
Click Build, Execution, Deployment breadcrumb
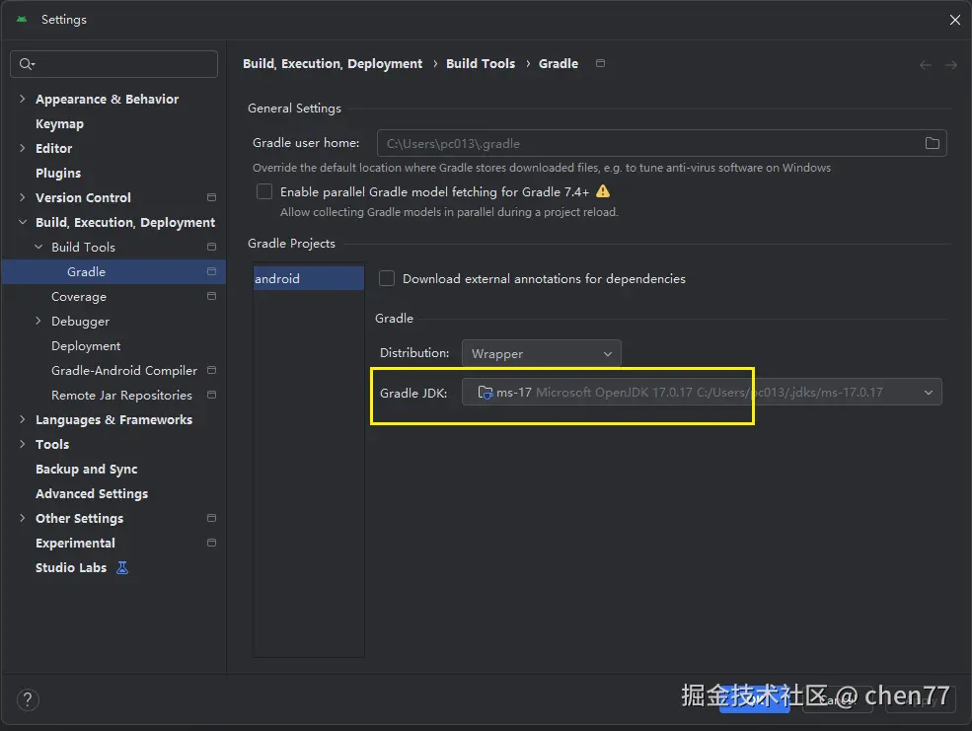[333, 64]
